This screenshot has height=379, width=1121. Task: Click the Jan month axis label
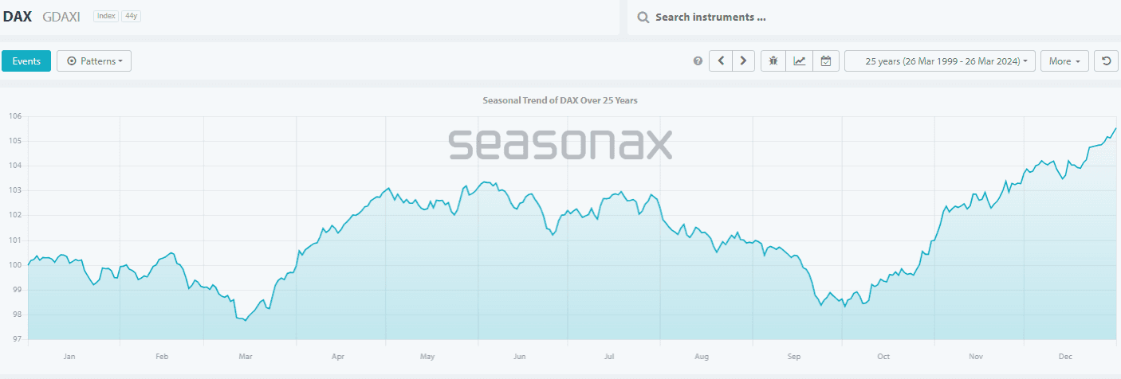coord(69,358)
